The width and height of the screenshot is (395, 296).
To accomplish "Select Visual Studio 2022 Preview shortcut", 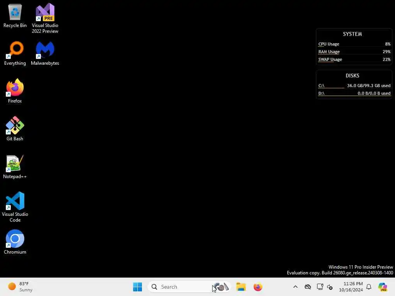I will pos(45,18).
